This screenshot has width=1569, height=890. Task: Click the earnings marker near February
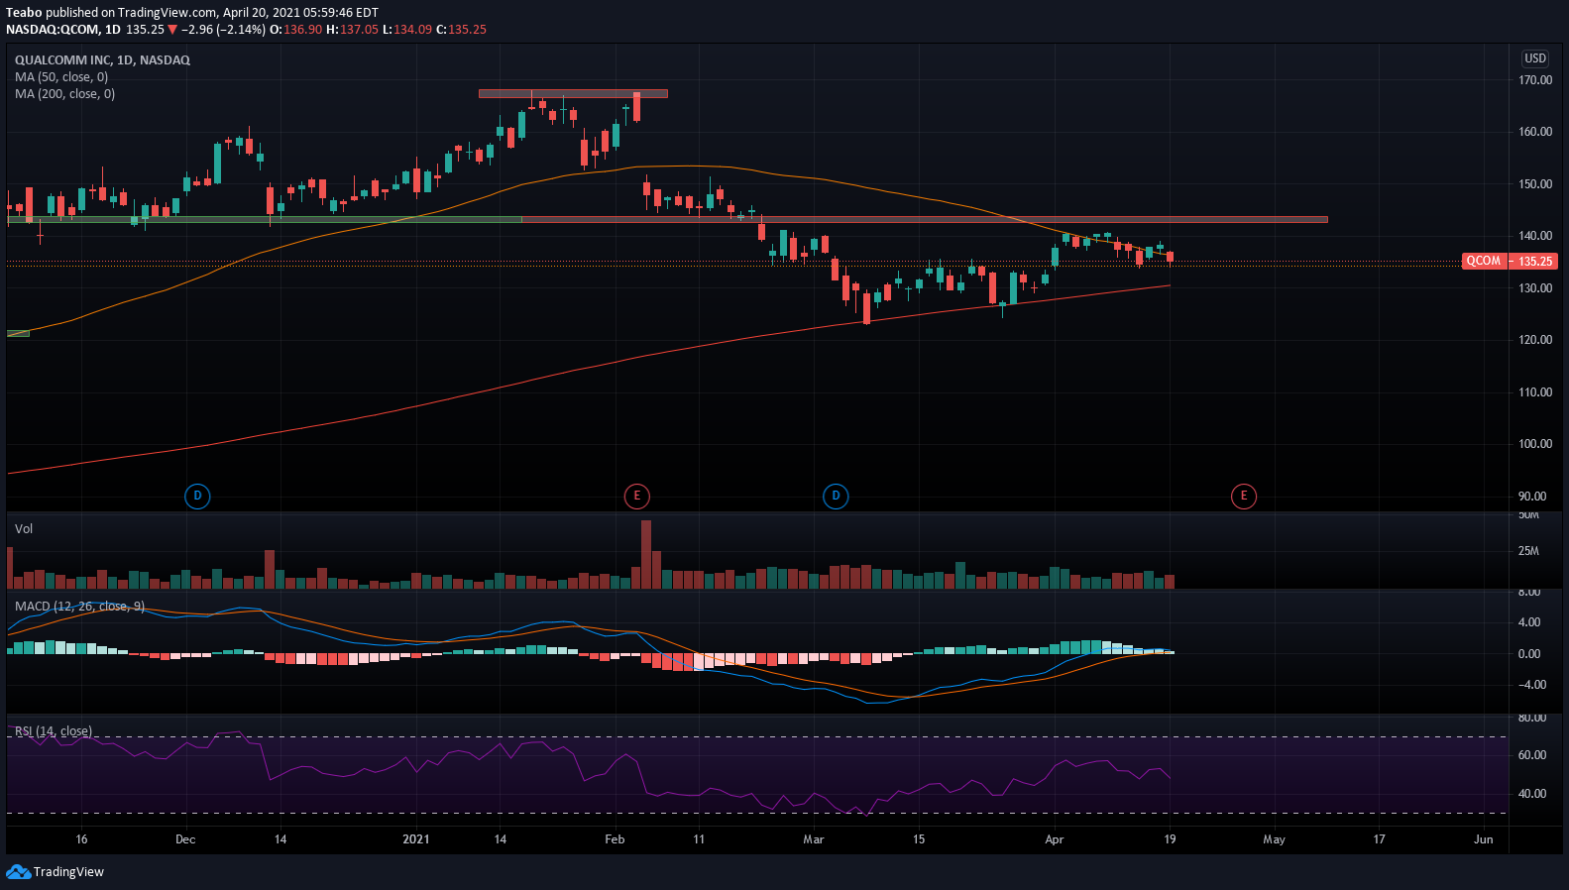click(x=636, y=496)
